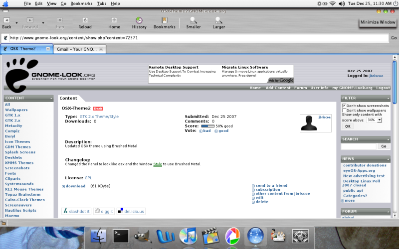399x249 pixels.
Task: Click the Forward arrow icon
Action: 30,20
